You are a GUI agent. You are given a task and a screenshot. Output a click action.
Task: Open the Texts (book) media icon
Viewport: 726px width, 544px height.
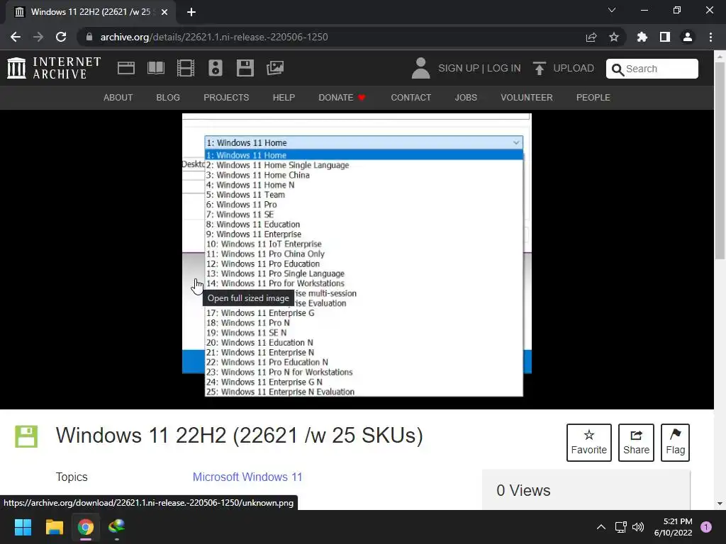pyautogui.click(x=155, y=68)
